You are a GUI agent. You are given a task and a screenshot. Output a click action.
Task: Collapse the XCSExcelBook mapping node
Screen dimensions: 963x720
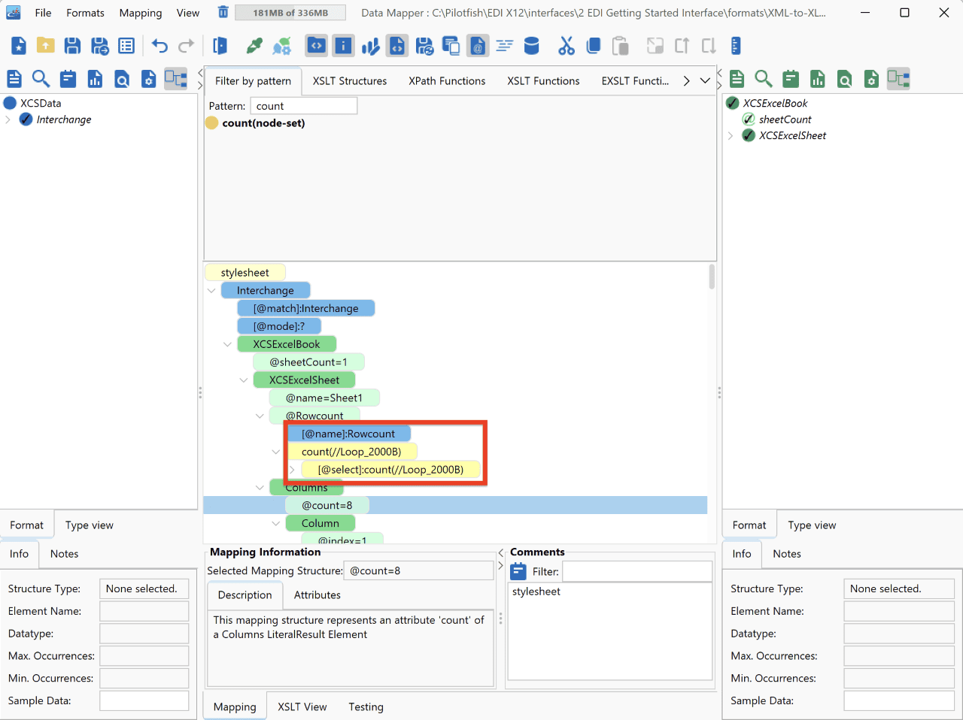point(227,344)
